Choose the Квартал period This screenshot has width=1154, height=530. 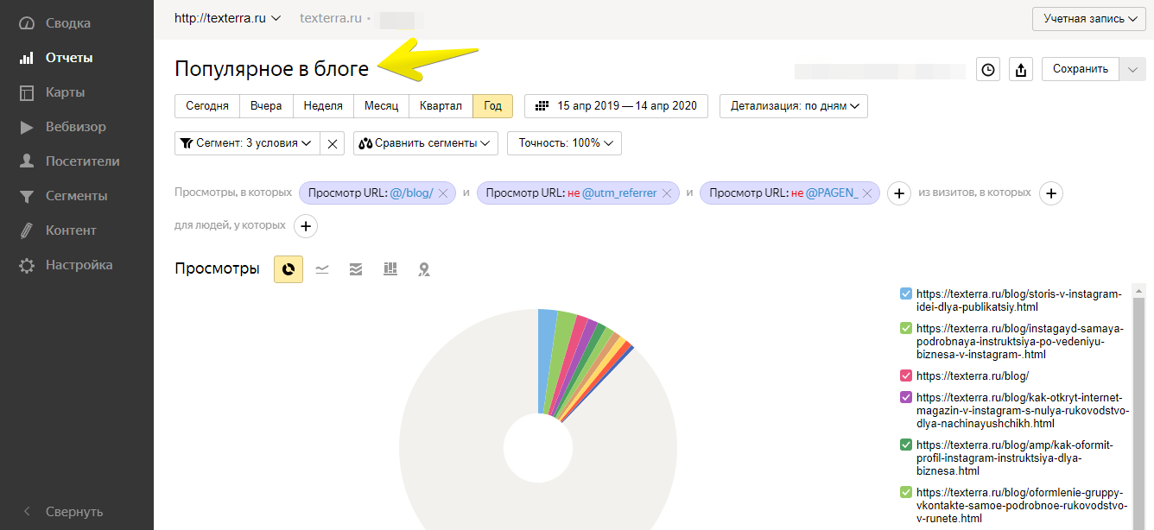coord(441,106)
